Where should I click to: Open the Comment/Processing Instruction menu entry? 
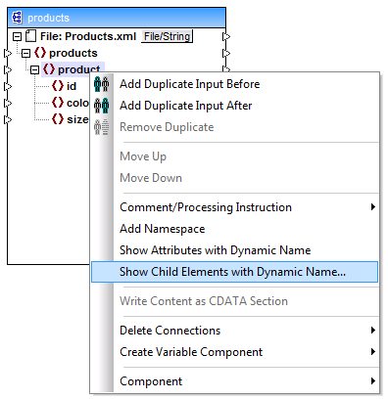[x=235, y=207]
